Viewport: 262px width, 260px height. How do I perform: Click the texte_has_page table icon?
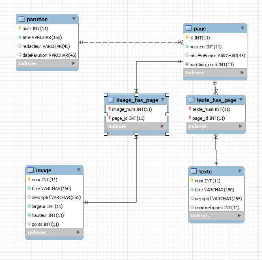click(x=191, y=100)
